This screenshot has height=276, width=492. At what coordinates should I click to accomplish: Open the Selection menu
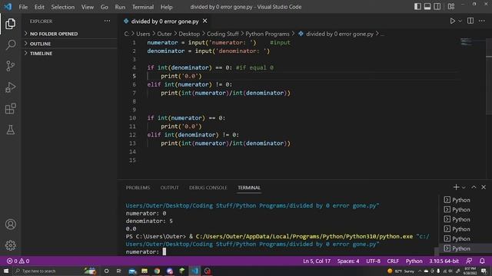point(63,7)
